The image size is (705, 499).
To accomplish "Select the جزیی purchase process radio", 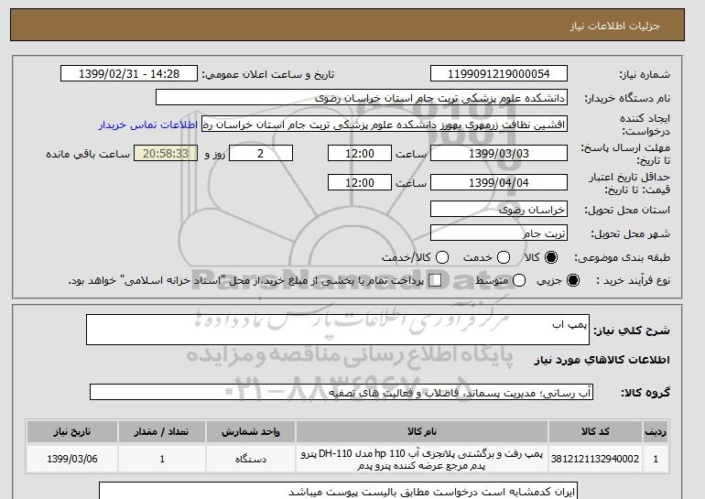I will [x=573, y=280].
